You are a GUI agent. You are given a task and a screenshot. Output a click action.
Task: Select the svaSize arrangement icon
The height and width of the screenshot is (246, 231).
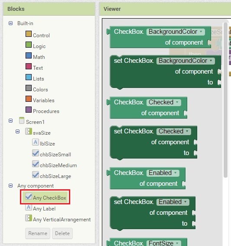(29, 131)
